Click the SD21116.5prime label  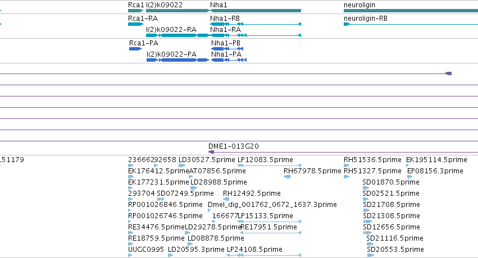point(395,238)
